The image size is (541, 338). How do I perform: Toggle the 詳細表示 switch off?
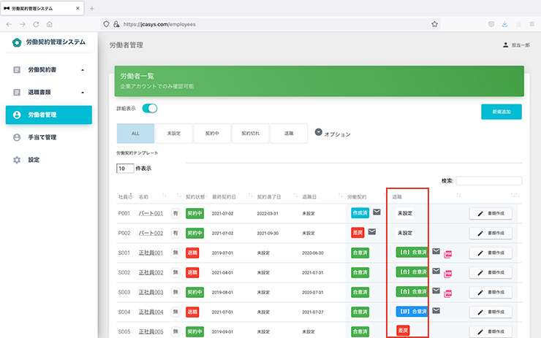150,109
